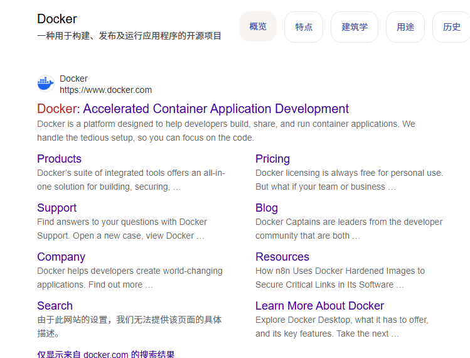Open the 建筑学 tab
Viewport: 470px width, 358px height.
(x=355, y=27)
